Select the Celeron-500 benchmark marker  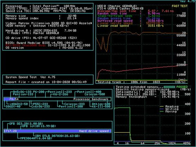click(95, 94)
